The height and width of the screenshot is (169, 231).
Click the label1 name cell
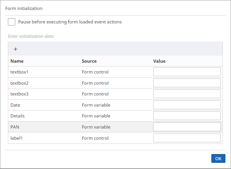(x=16, y=138)
